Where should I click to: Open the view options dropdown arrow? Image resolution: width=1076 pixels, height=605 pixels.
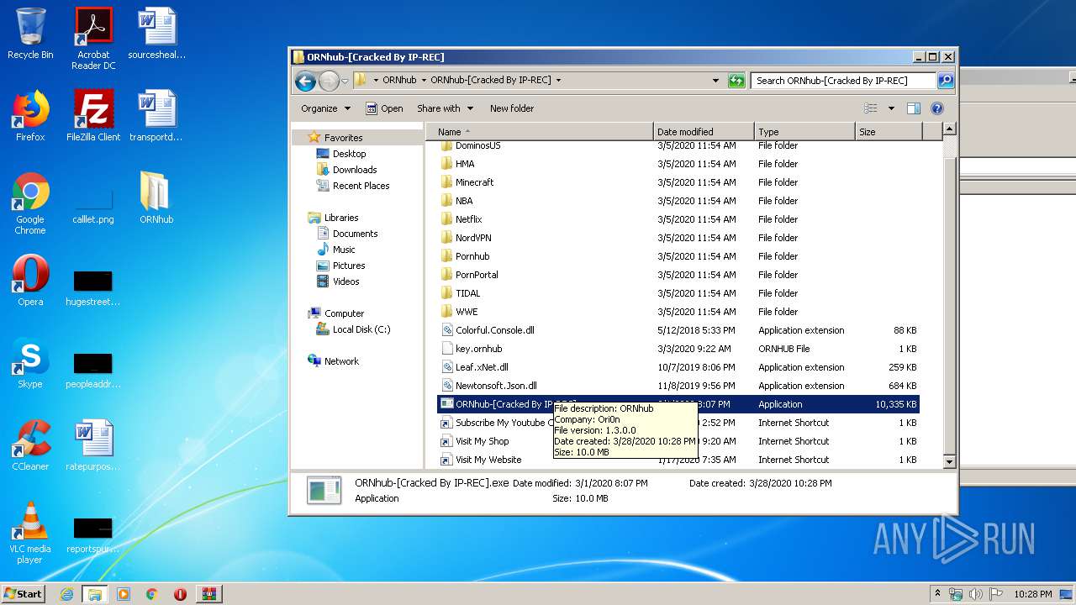point(891,108)
